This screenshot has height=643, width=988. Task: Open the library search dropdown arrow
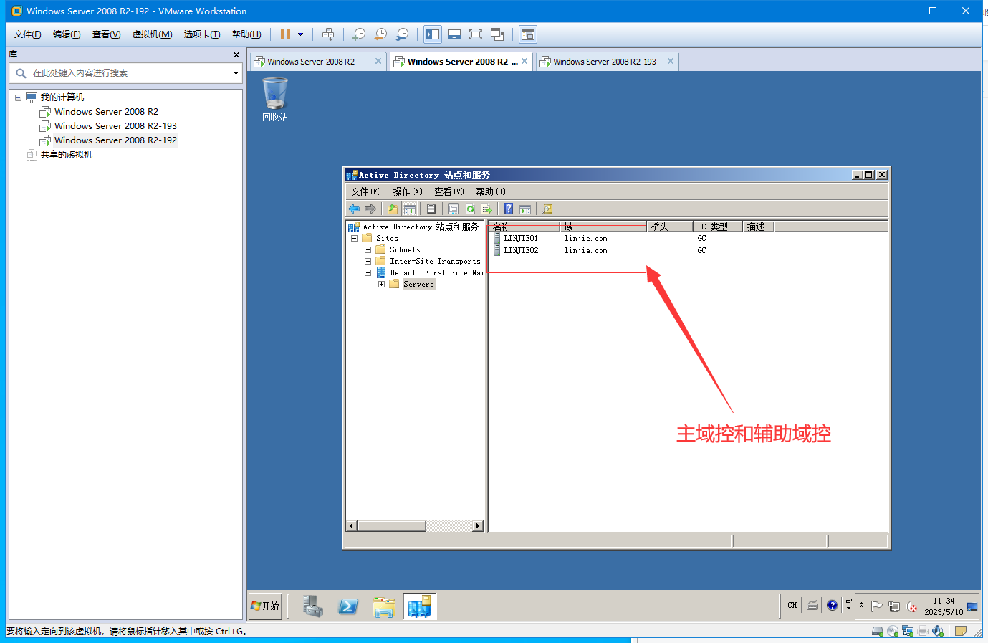click(236, 73)
